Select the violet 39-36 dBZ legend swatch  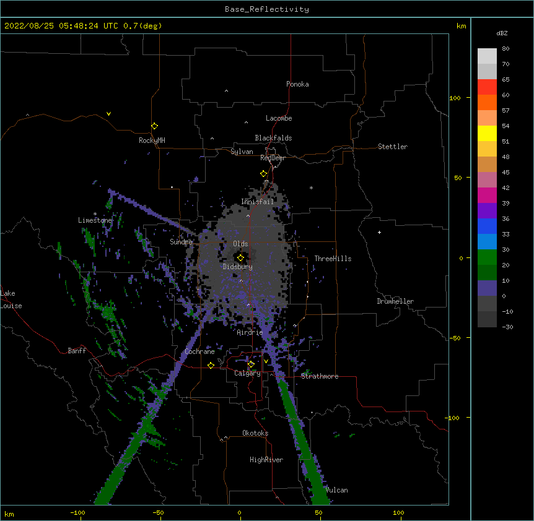487,211
